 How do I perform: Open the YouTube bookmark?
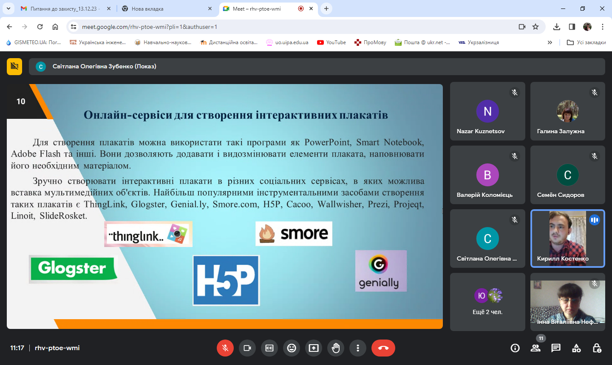tap(331, 42)
